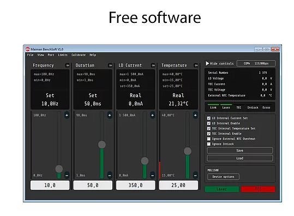The height and width of the screenshot is (216, 294).
Task: Close the Maiman BenchSoft window
Action: click(275, 49)
